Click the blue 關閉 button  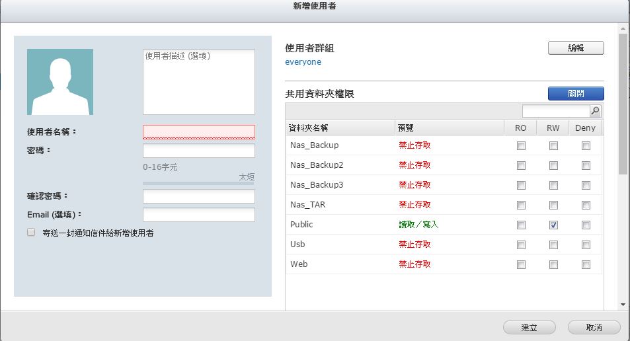coord(575,94)
